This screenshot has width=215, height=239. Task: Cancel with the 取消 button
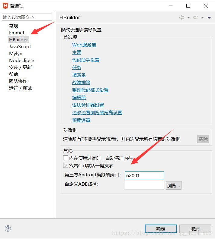pos(195,229)
